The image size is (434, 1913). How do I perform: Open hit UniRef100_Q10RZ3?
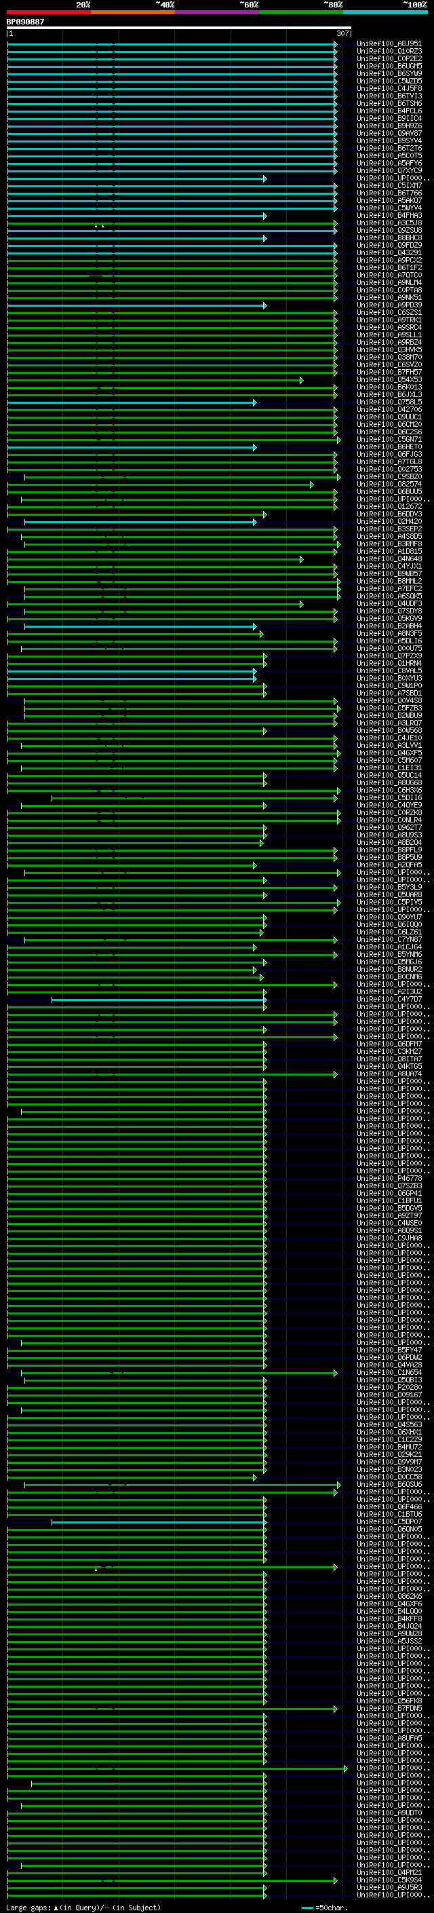click(x=389, y=52)
